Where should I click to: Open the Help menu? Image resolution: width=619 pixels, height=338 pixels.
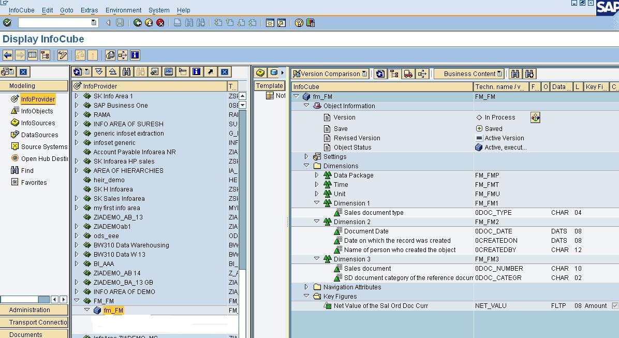pyautogui.click(x=184, y=10)
